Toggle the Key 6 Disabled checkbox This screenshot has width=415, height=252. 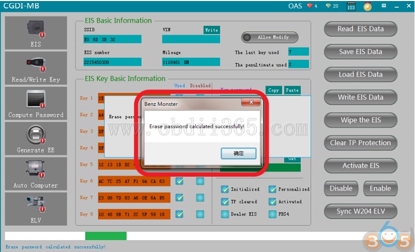click(x=200, y=181)
